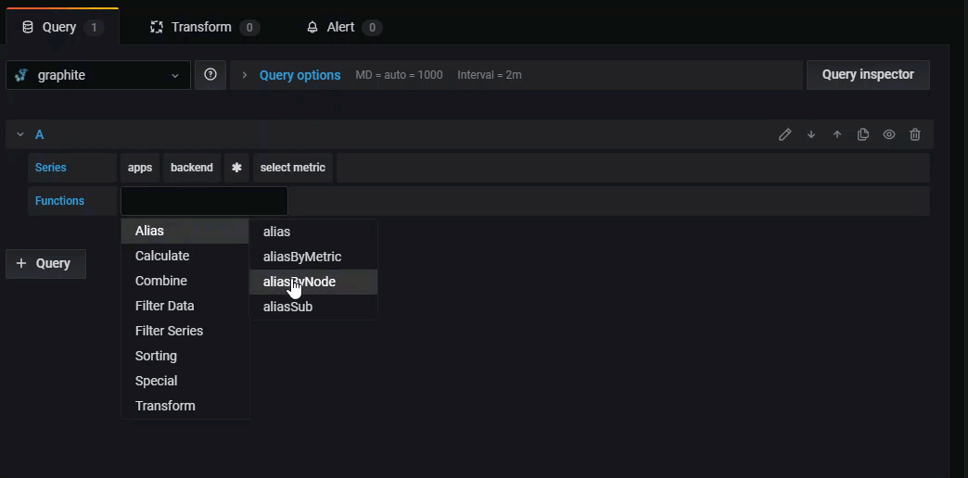Click the select metric segment
The image size is (968, 478).
293,168
